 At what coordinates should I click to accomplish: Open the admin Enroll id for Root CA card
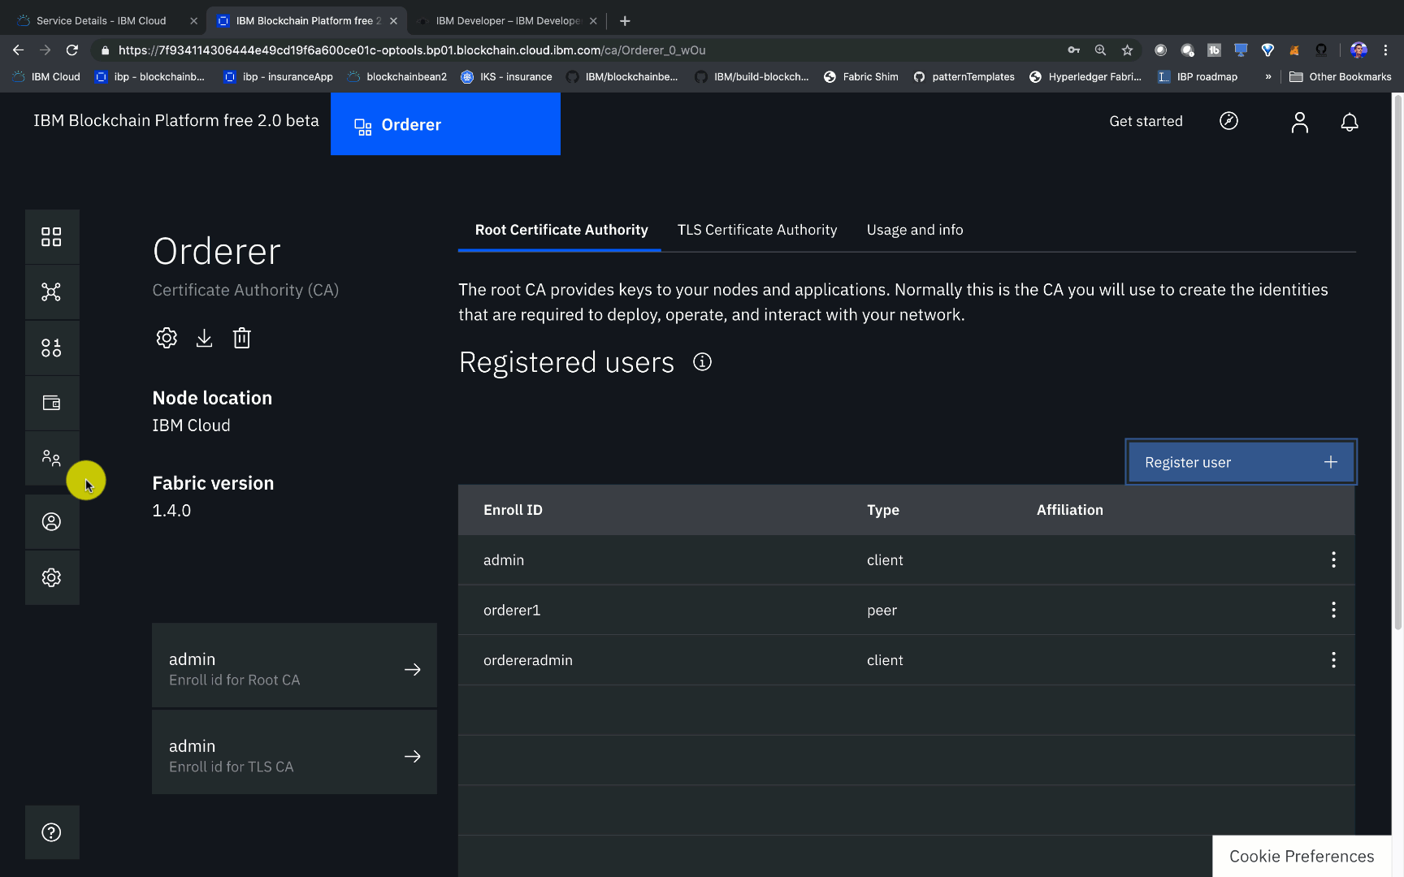294,665
